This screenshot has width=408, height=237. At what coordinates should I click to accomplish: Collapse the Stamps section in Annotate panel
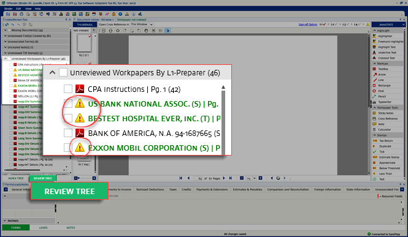[x=375, y=135]
